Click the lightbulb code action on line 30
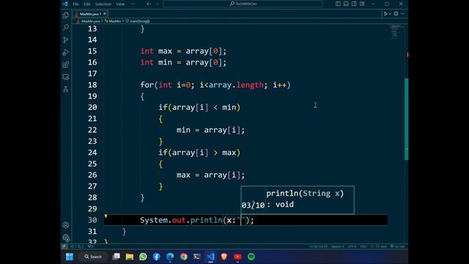Viewport: 469px width, 264px height. [x=106, y=216]
